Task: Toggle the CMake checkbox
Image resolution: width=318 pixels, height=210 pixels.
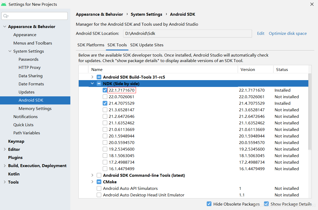Action: 99,182
